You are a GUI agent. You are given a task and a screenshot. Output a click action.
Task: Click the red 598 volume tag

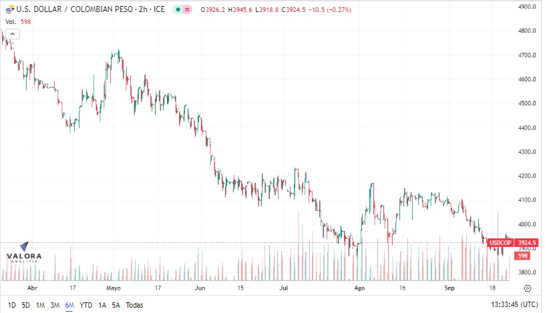pos(522,256)
